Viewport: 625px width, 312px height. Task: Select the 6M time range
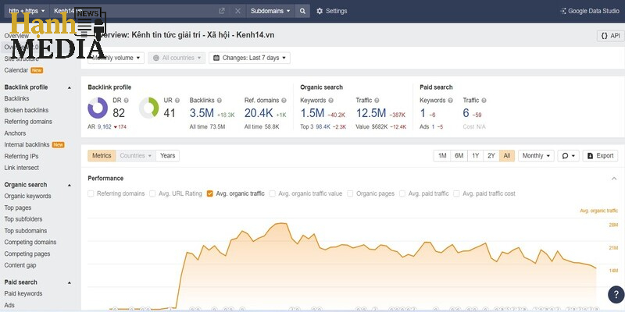459,155
